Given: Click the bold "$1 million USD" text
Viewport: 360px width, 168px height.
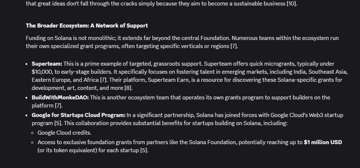Looking at the screenshot, I should (x=323, y=142).
